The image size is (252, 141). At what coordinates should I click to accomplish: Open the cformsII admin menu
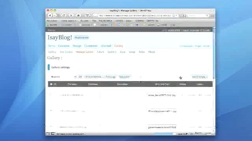click(x=106, y=46)
